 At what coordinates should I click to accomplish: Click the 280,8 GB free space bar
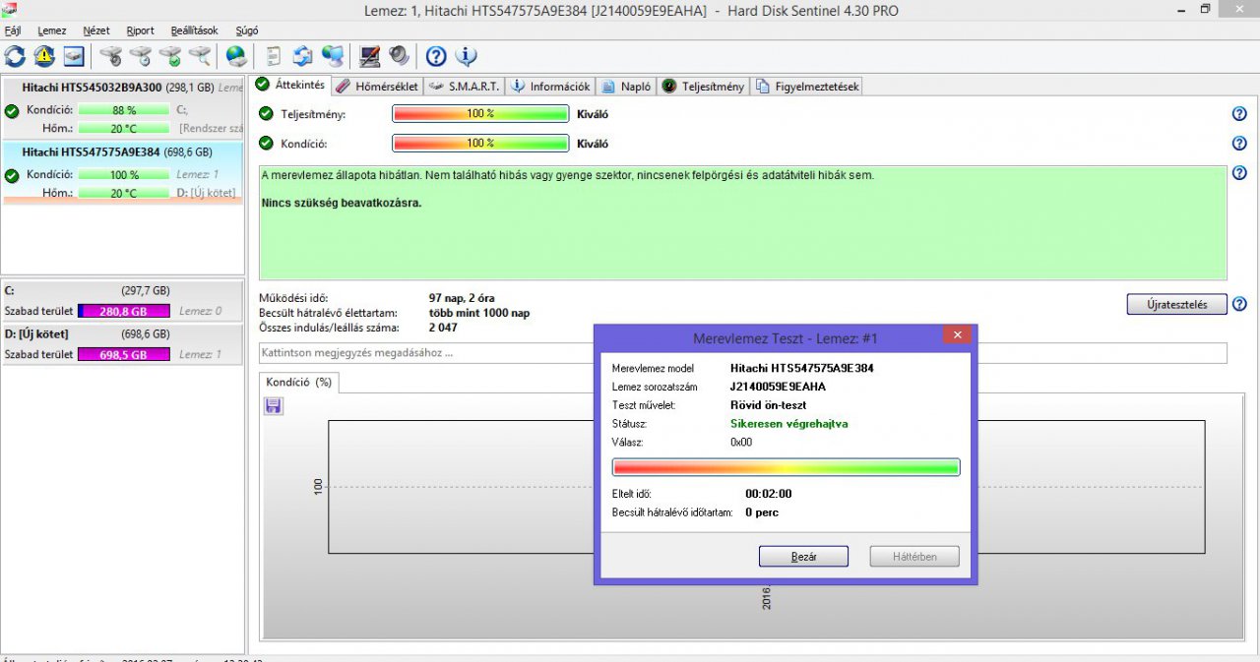pos(125,312)
